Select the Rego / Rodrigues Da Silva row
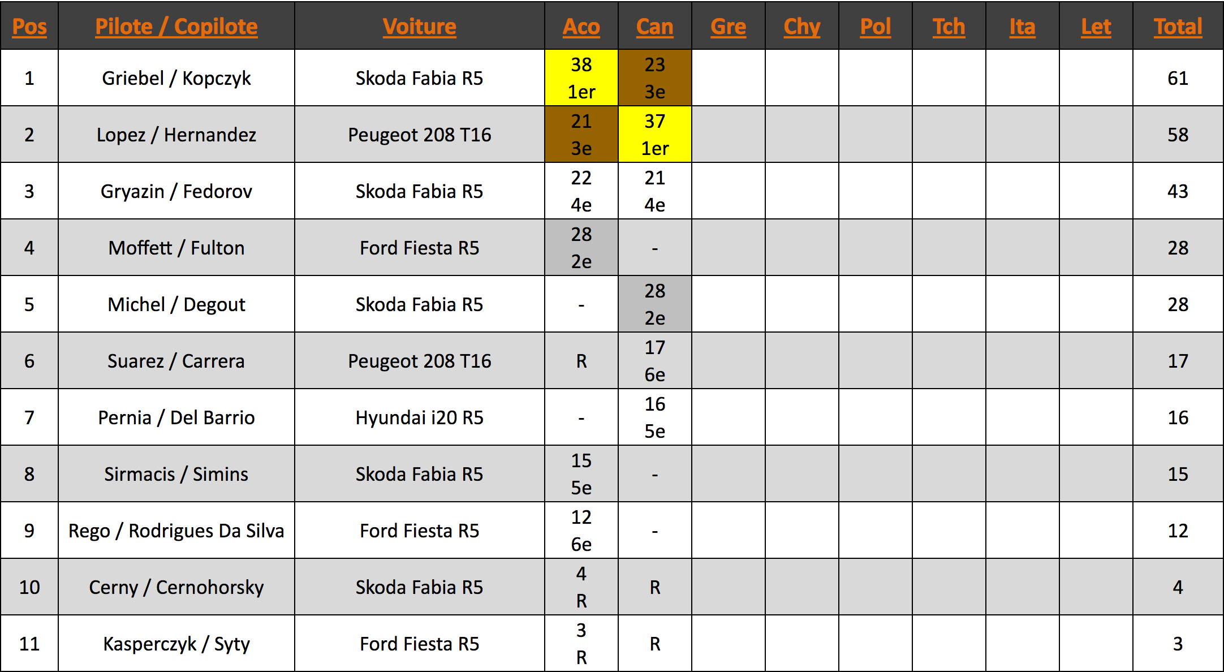The image size is (1224, 672). pyautogui.click(x=612, y=531)
